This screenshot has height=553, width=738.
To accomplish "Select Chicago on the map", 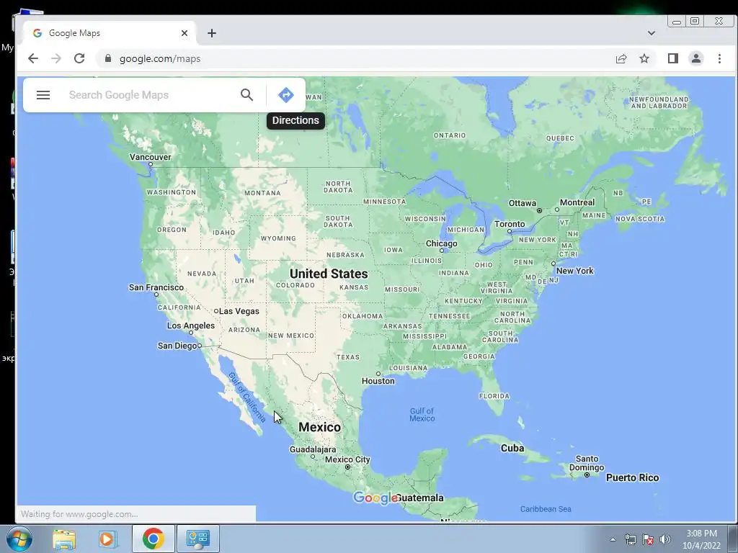I will (x=442, y=244).
